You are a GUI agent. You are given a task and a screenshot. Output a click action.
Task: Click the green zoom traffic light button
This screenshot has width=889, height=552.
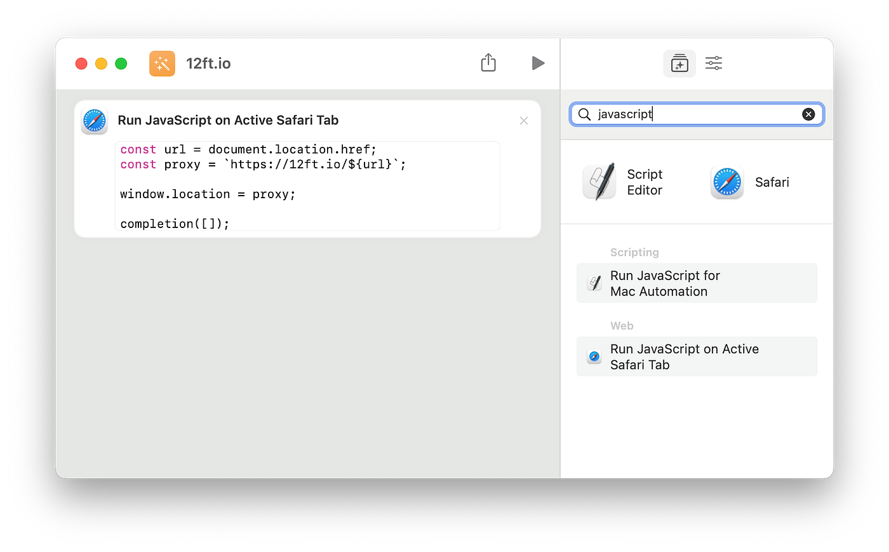pyautogui.click(x=121, y=64)
